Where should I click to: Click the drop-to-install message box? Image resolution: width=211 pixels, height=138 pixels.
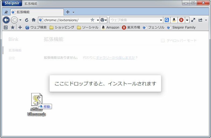click(x=105, y=84)
